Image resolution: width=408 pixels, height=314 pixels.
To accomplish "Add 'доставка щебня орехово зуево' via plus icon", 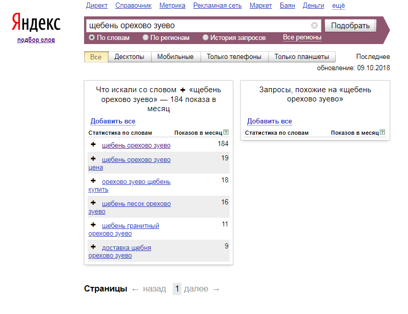I will 93,247.
